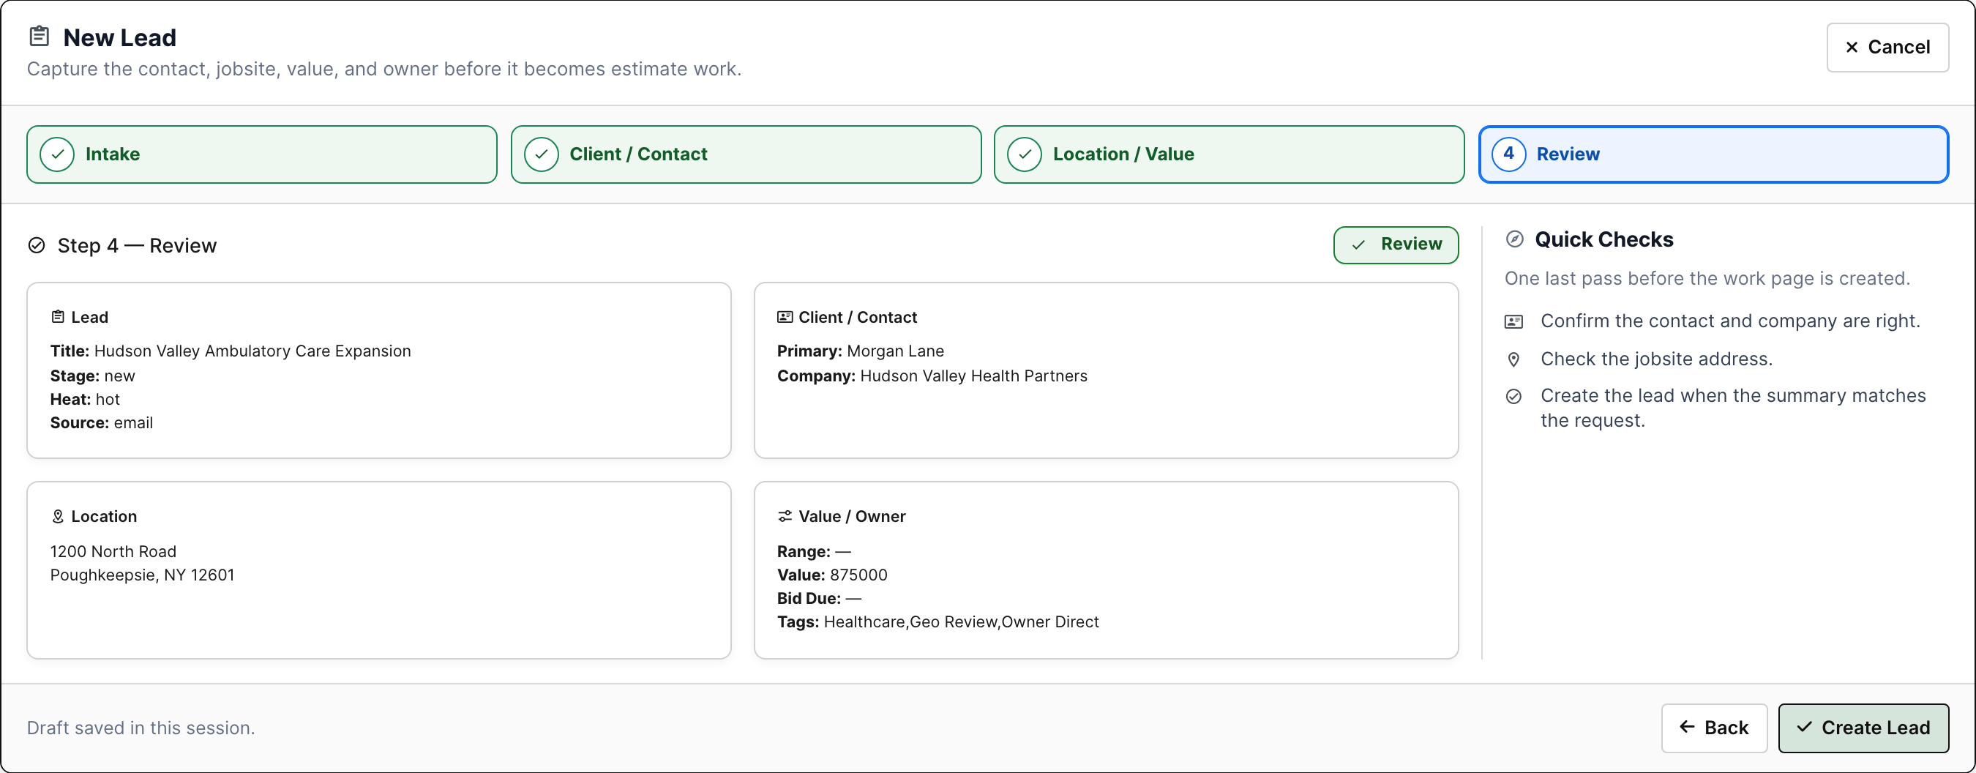Cancel the new lead form
Image resolution: width=1976 pixels, height=773 pixels.
(x=1887, y=48)
